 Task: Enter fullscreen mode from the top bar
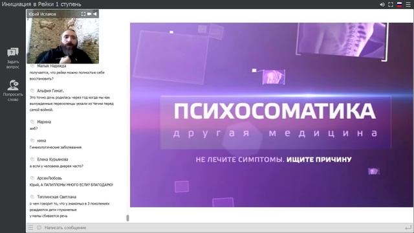pos(391,5)
